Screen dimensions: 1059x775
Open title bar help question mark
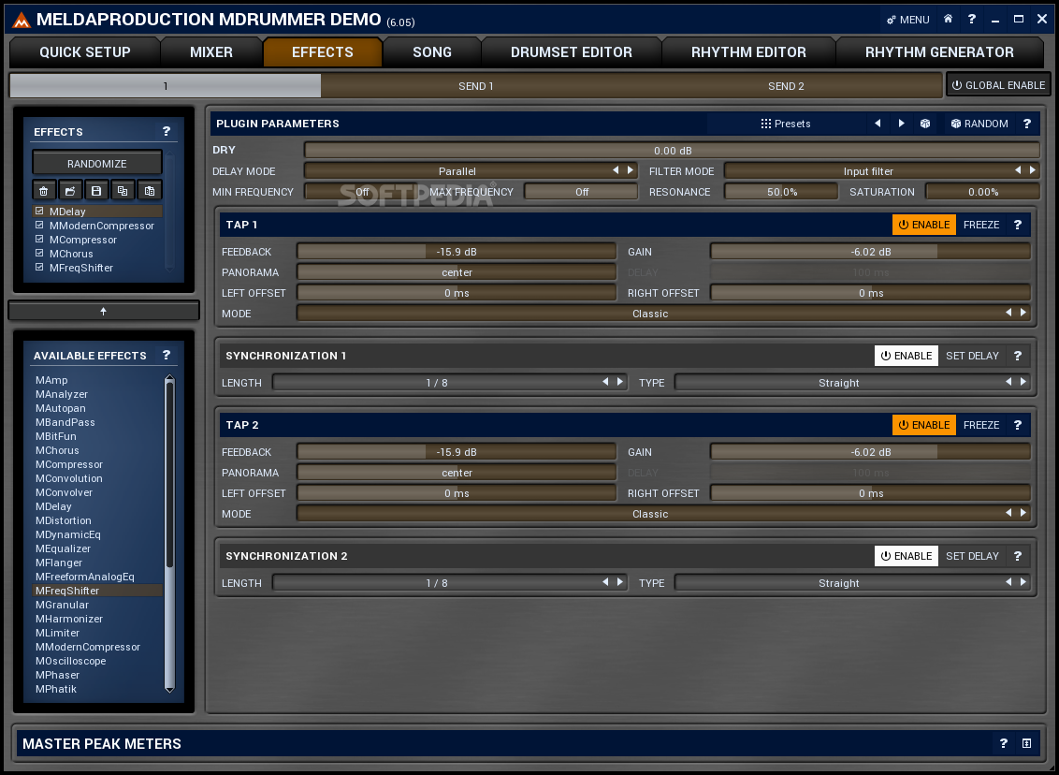(x=972, y=19)
